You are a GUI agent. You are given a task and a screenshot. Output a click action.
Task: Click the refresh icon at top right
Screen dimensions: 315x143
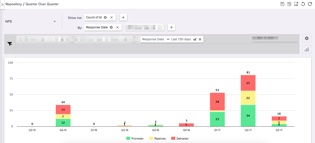pos(310,4)
